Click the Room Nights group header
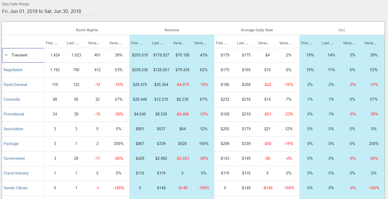 tap(87, 30)
